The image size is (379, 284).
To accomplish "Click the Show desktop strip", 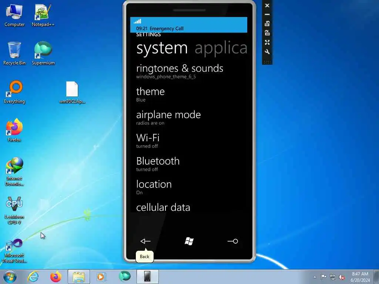I will (376, 277).
